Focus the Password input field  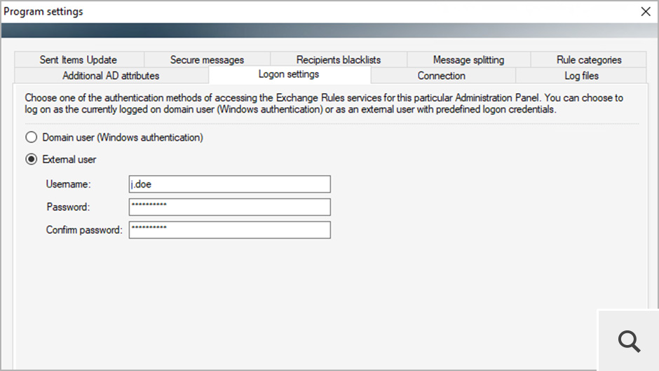click(229, 207)
